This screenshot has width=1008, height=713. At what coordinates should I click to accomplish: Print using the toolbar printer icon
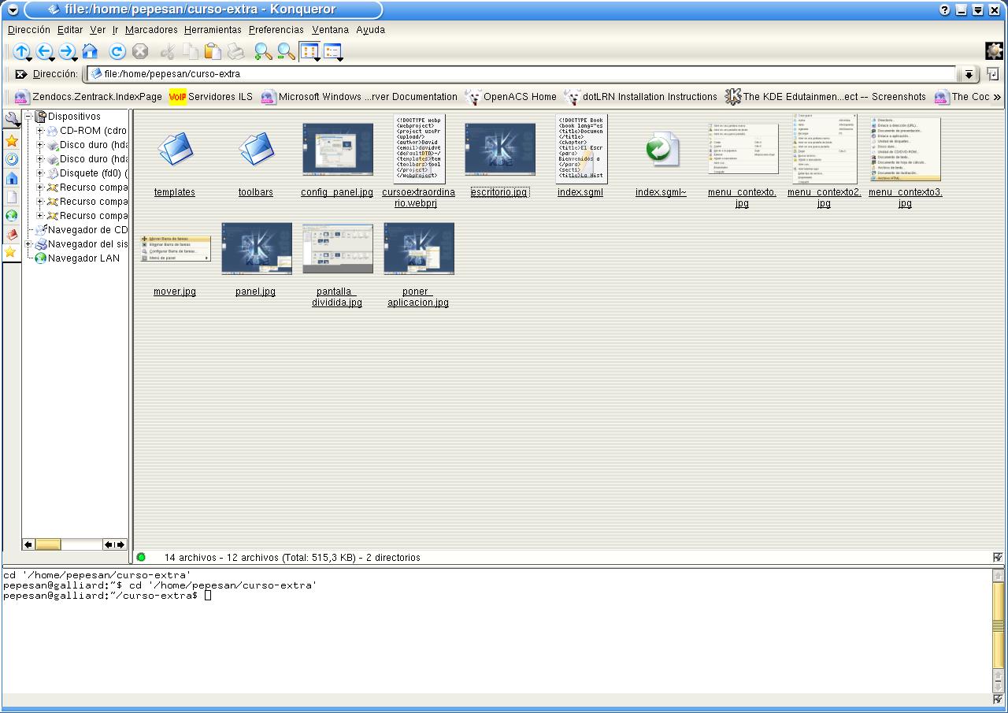pyautogui.click(x=235, y=52)
